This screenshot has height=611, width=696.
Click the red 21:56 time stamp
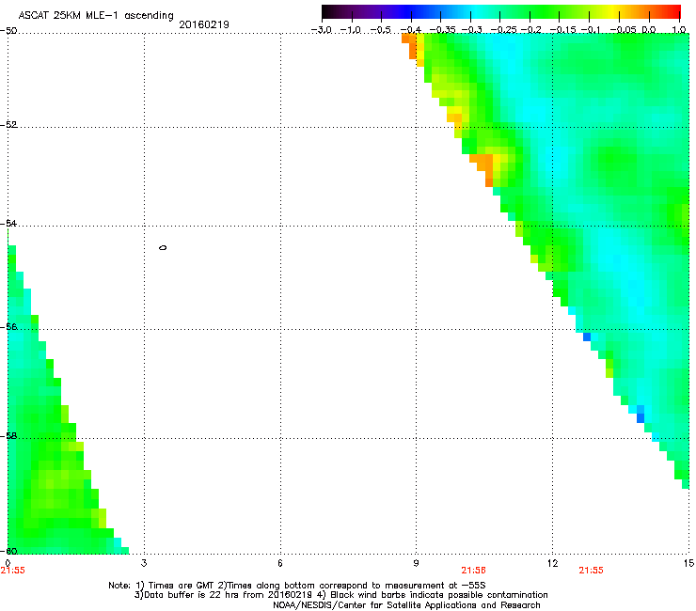point(474,571)
